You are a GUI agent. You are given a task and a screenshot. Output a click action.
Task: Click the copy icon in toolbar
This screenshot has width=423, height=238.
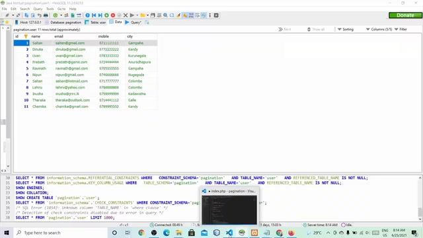click(26, 15)
